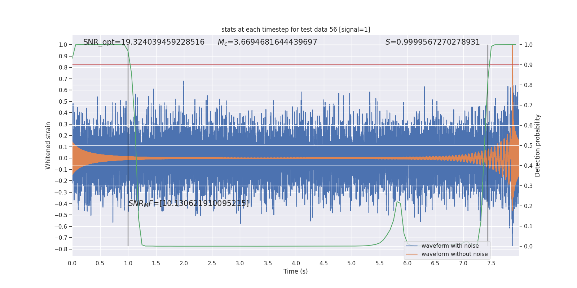Click the 'waveform without noise' legend label
577x288 pixels.
click(x=454, y=254)
